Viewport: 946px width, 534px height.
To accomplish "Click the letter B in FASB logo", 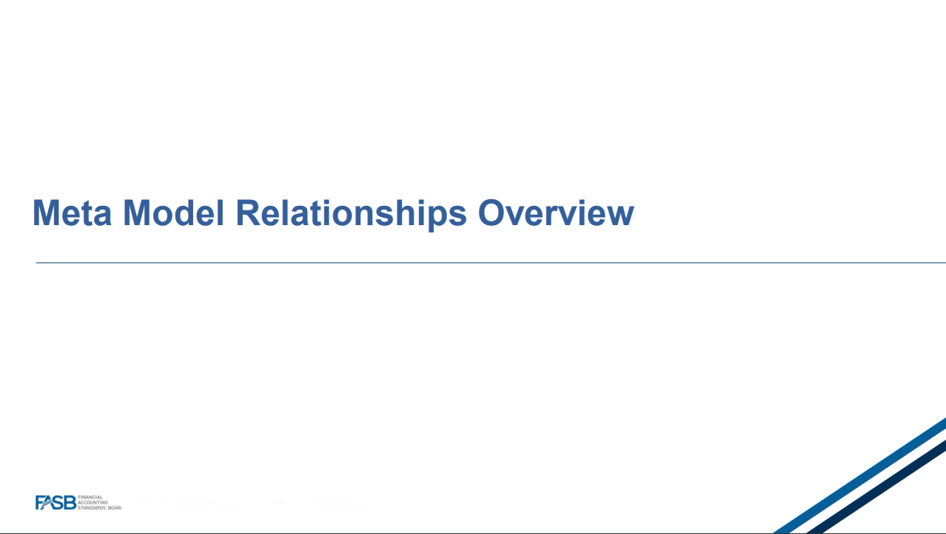I will tap(71, 502).
